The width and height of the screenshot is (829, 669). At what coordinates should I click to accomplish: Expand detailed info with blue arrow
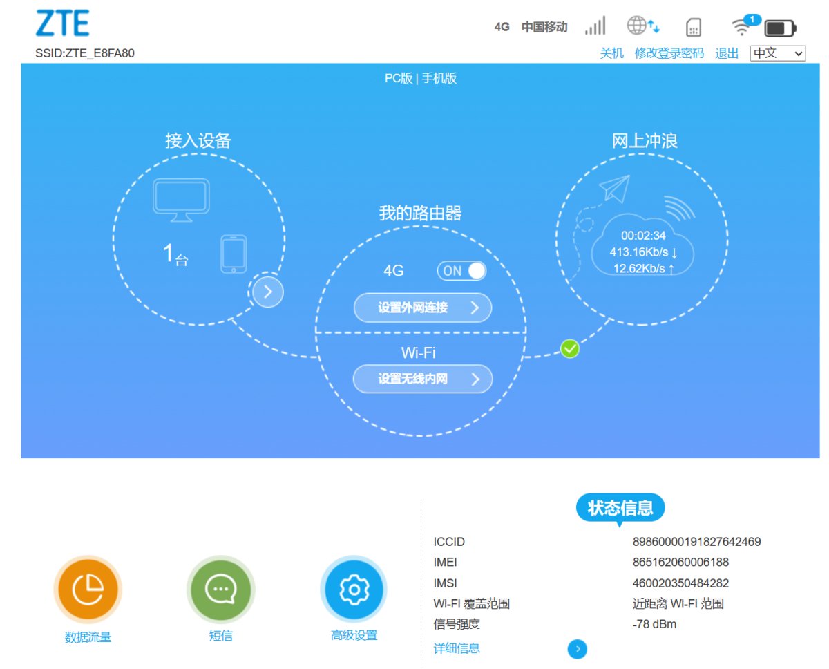pos(578,649)
